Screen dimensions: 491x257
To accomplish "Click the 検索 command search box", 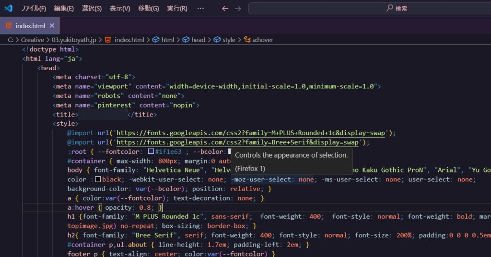I will (369, 9).
